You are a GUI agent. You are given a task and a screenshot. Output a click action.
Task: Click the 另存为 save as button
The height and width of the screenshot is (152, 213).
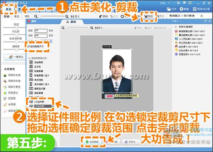[x=131, y=142]
